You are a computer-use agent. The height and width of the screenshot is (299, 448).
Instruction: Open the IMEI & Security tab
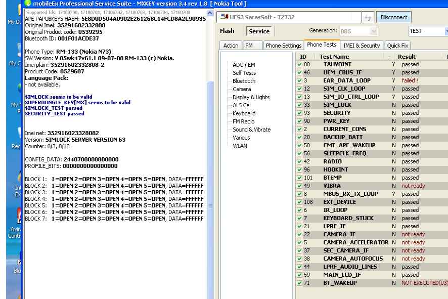362,46
